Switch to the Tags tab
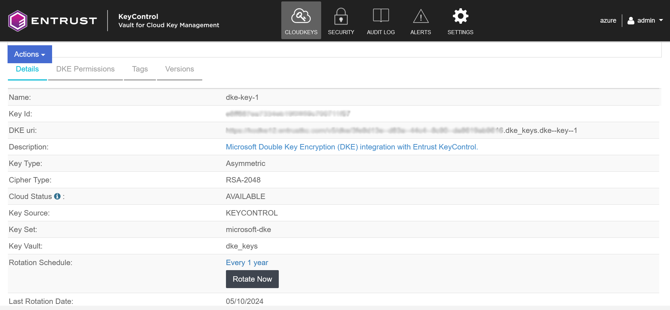This screenshot has width=670, height=310. [x=140, y=69]
